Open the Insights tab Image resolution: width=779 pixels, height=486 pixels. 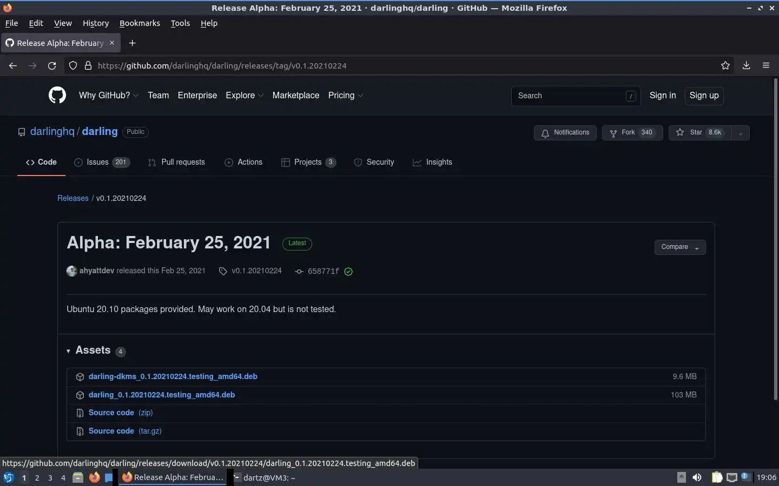tap(432, 163)
